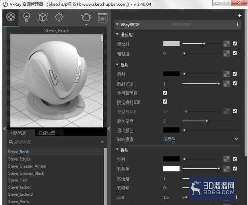Select Steve_Glasses_Amber material
Image resolution: width=248 pixels, height=205 pixels.
pos(27,166)
